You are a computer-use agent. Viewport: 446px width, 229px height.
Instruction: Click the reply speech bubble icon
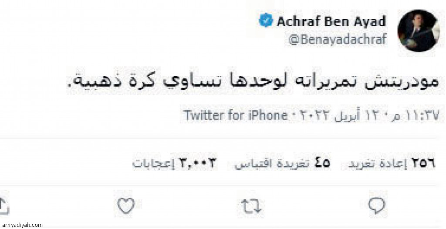pyautogui.click(x=377, y=206)
